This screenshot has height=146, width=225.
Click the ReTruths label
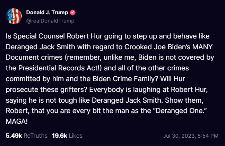(x=35, y=136)
